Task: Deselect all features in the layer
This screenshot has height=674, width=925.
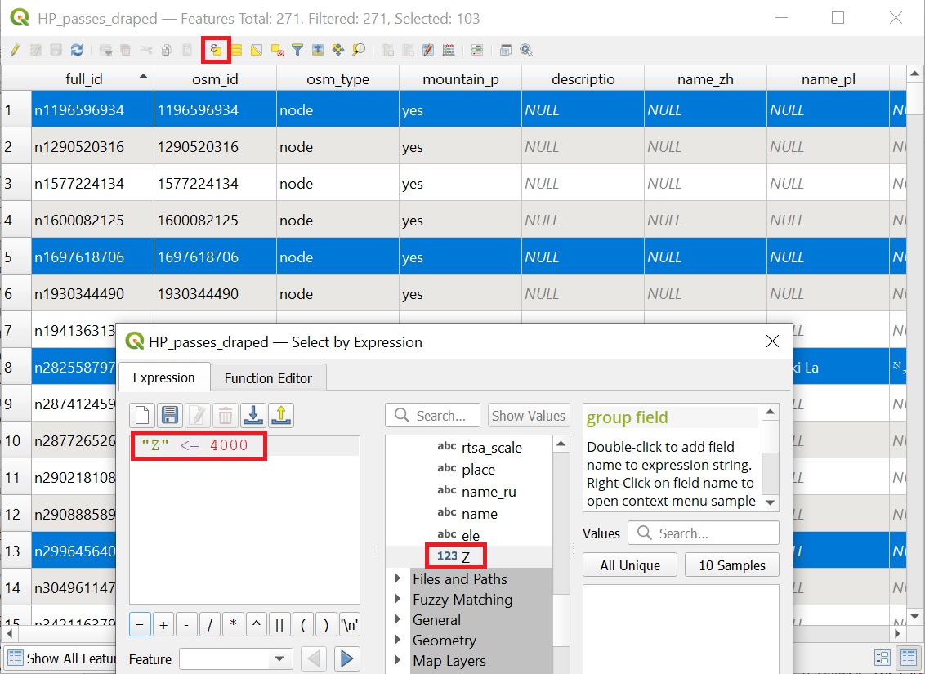Action: pos(277,50)
